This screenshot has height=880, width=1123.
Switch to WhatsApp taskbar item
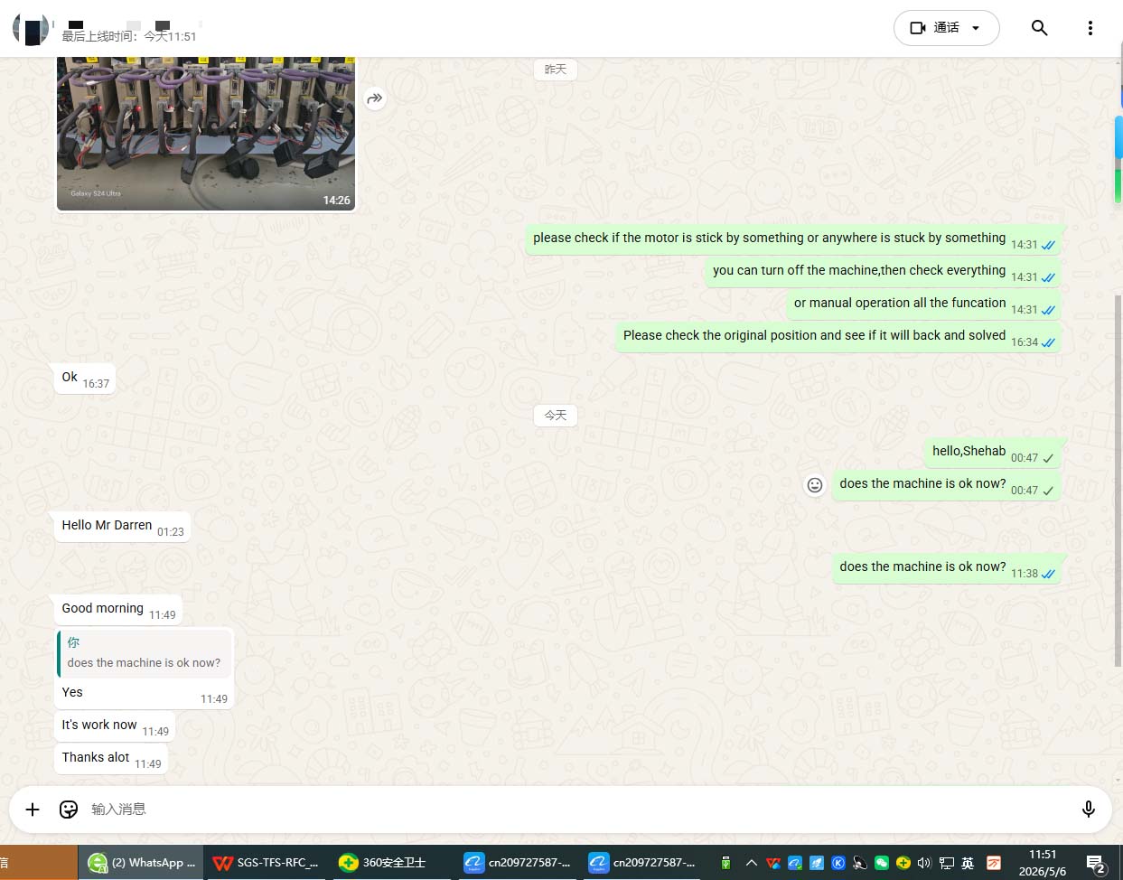[x=141, y=863]
